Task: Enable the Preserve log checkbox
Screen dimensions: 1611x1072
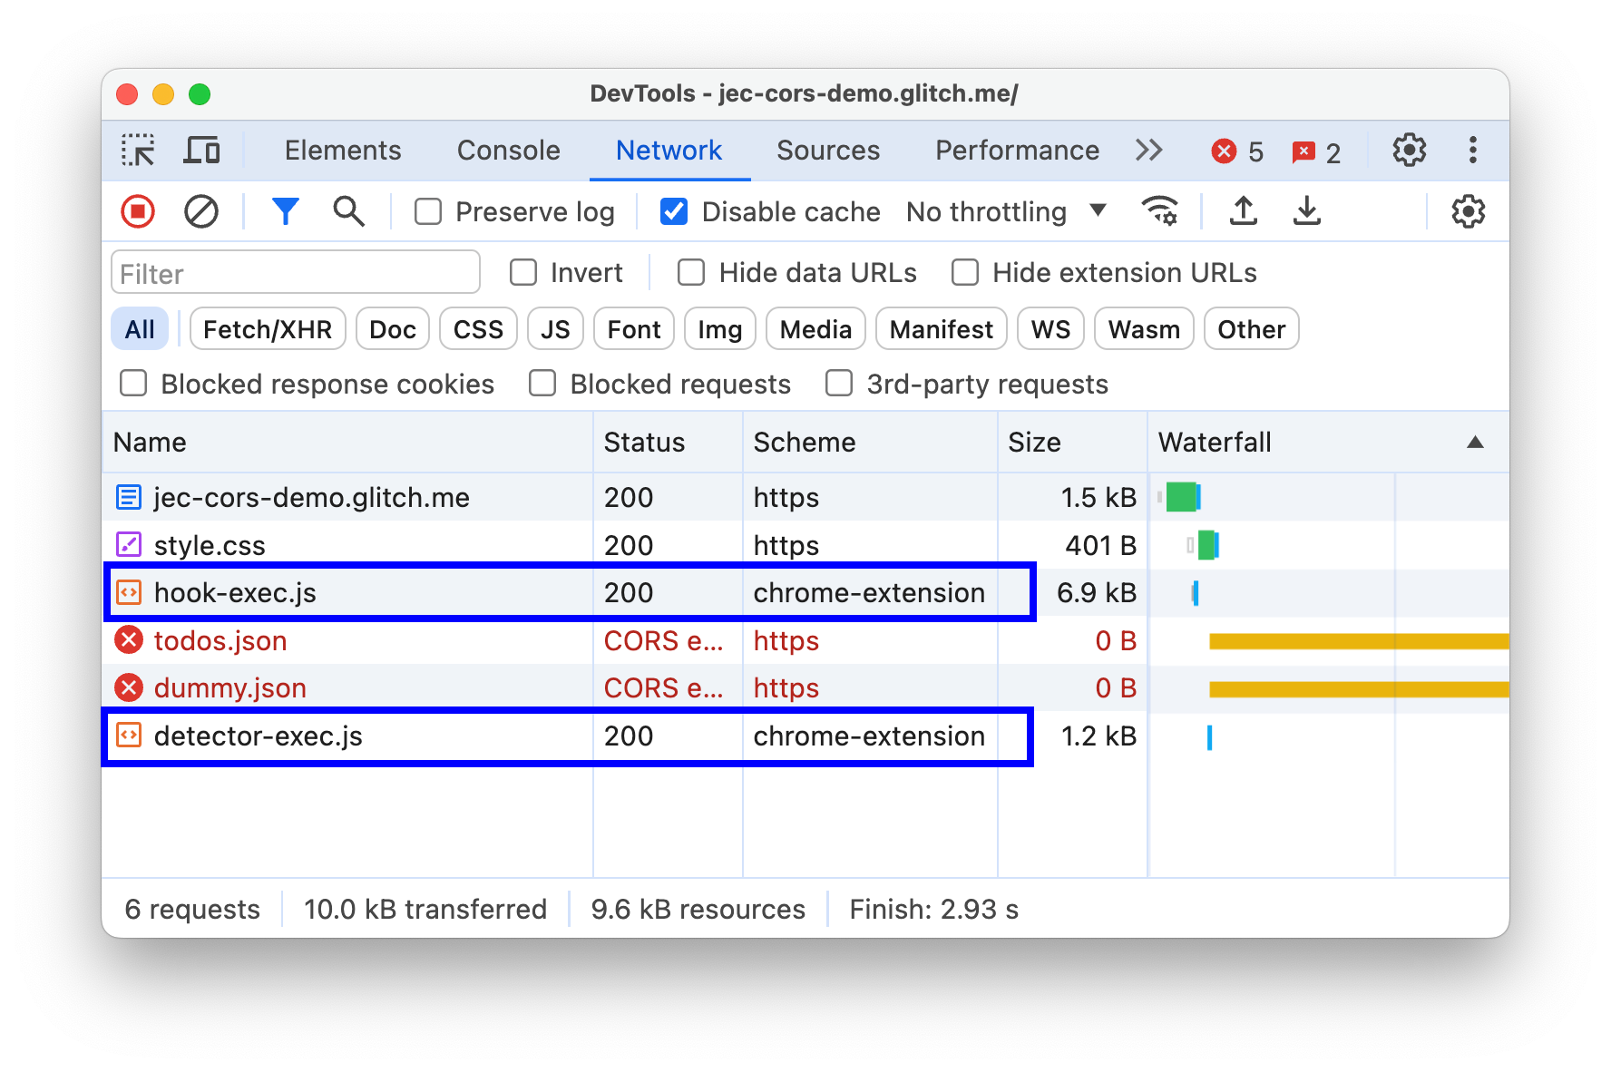Action: click(x=427, y=211)
